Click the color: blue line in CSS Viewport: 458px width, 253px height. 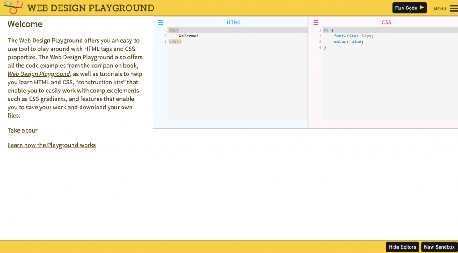[x=348, y=42]
